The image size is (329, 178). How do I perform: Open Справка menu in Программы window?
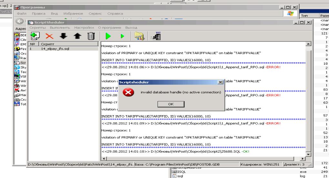pyautogui.click(x=115, y=14)
